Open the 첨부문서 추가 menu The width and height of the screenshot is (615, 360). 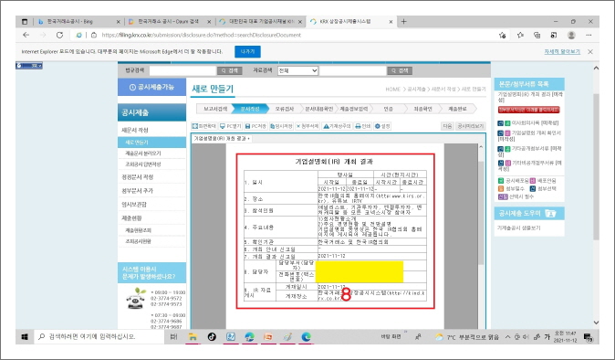(137, 191)
